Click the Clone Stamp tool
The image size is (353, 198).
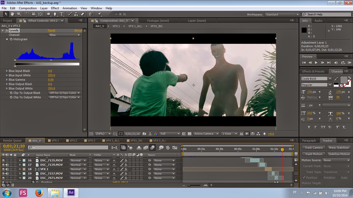[x=76, y=14]
